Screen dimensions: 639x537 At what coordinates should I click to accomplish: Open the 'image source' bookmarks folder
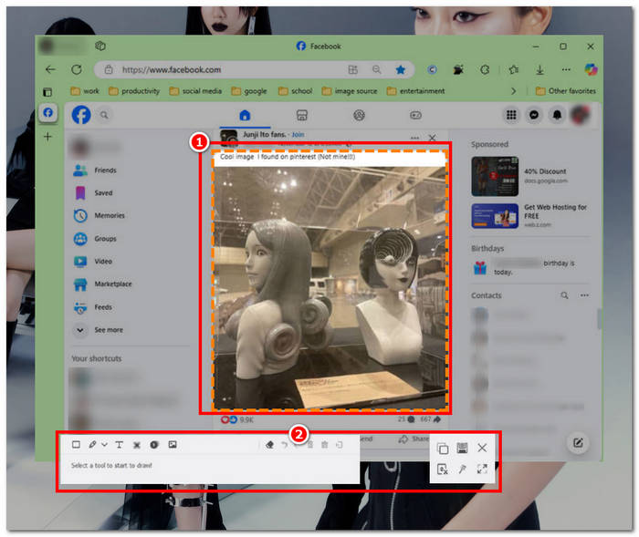(350, 91)
